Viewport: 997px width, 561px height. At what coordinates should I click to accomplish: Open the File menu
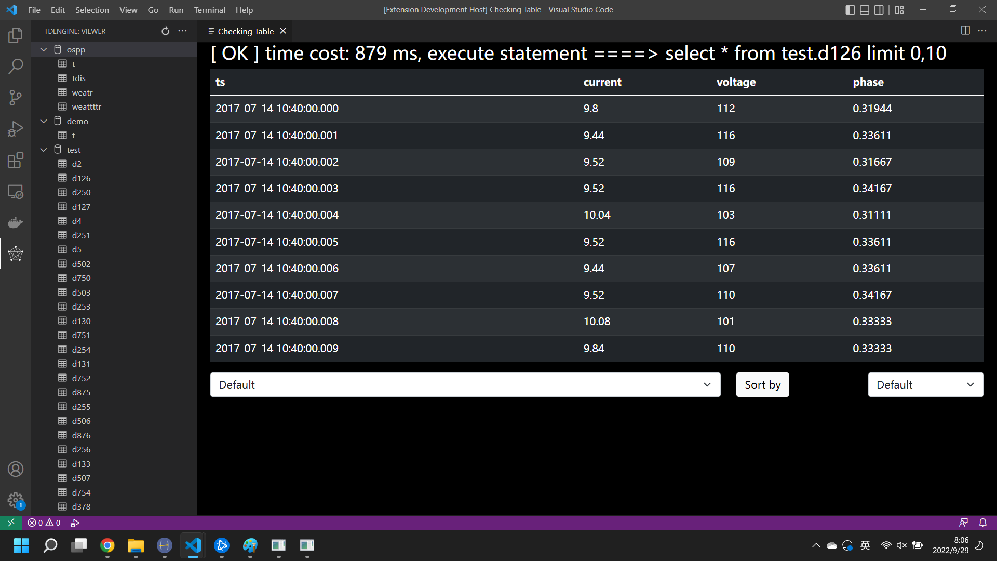[x=34, y=10]
